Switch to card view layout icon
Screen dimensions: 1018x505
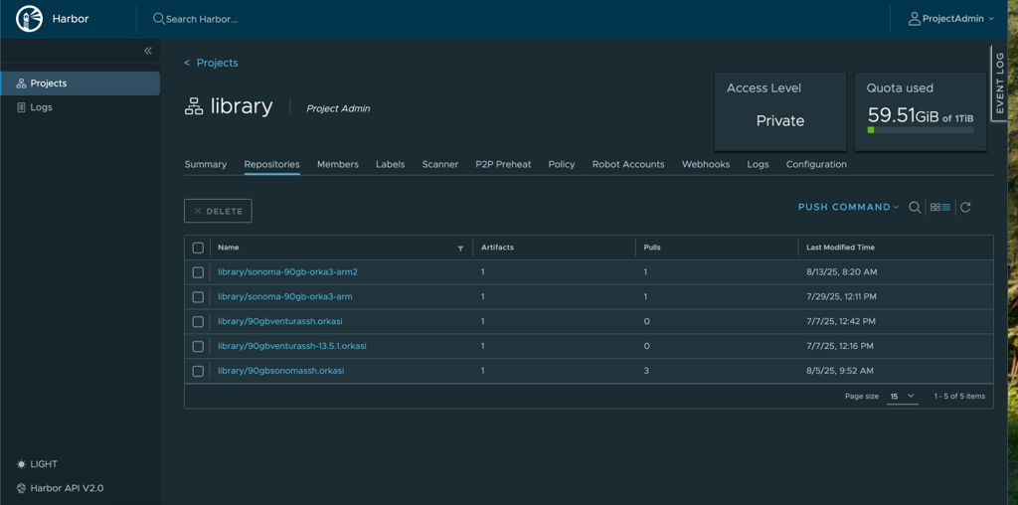(x=934, y=208)
